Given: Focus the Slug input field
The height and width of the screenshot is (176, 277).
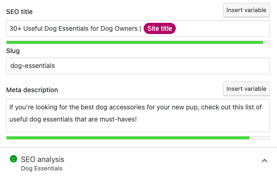Looking at the screenshot, I should coord(138,66).
